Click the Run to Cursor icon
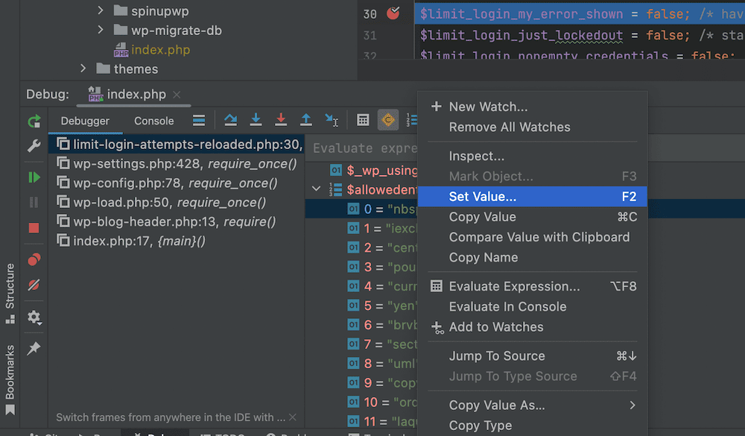 point(332,119)
